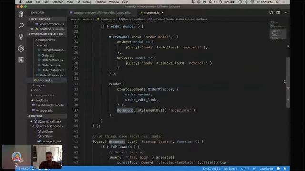
Task: Change the JavaScript language mode
Action: [x=266, y=169]
